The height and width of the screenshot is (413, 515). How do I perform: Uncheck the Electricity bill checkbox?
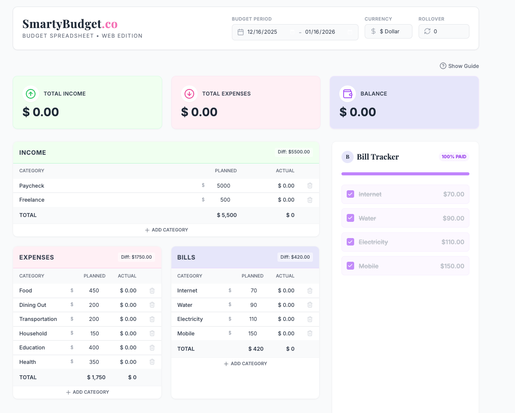tap(350, 242)
